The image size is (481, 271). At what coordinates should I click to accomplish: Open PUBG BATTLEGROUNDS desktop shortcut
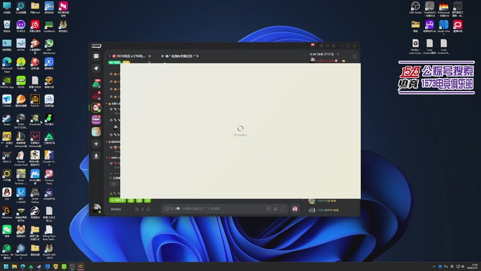click(x=21, y=121)
